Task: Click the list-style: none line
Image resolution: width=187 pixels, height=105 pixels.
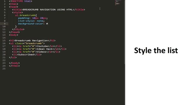Action: coord(31,21)
